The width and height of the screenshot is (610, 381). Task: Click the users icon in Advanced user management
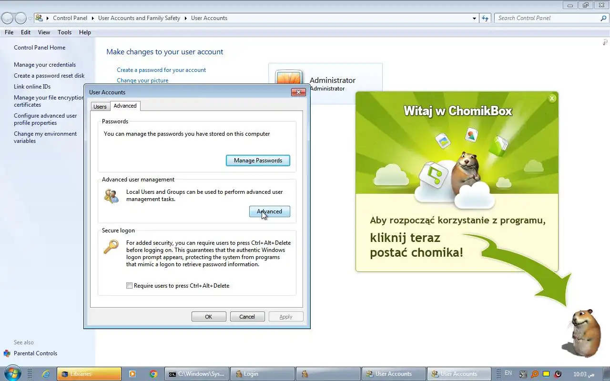point(112,196)
